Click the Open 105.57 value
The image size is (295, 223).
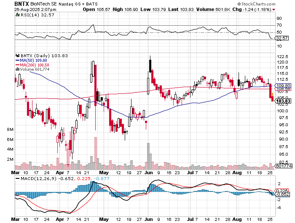97,9
